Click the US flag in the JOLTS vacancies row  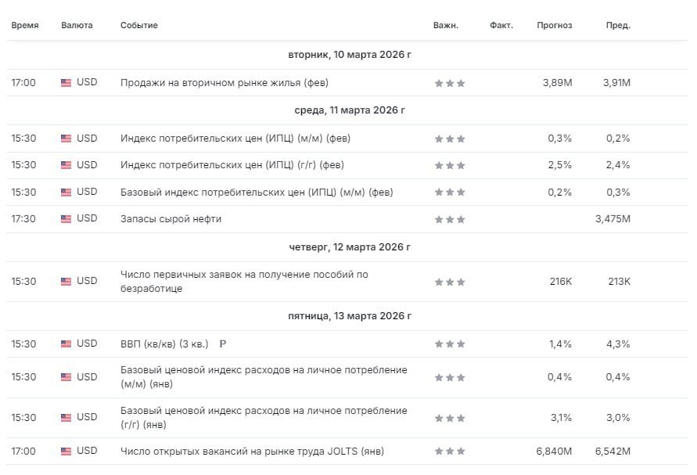pyautogui.click(x=66, y=452)
